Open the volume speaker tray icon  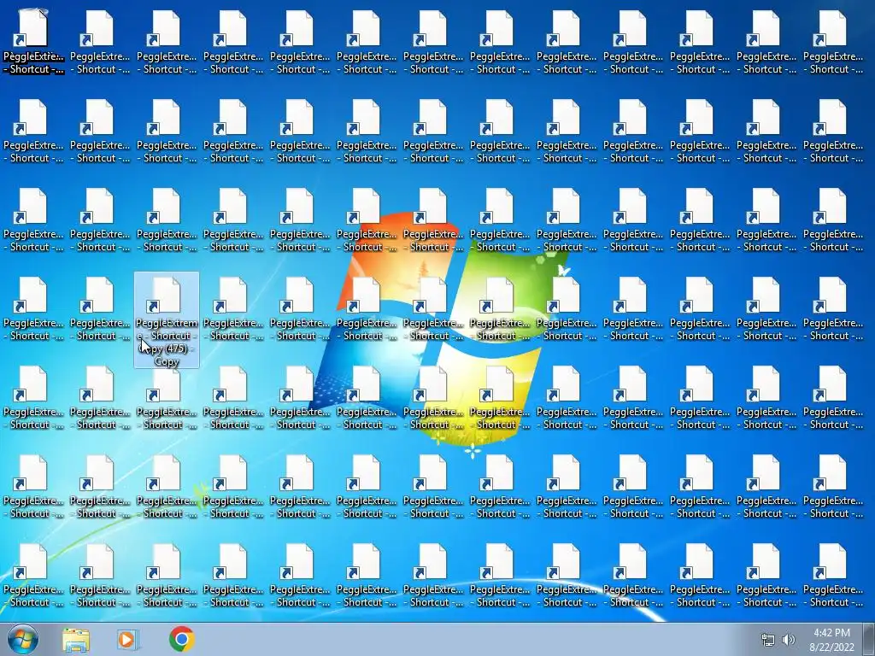coord(788,640)
